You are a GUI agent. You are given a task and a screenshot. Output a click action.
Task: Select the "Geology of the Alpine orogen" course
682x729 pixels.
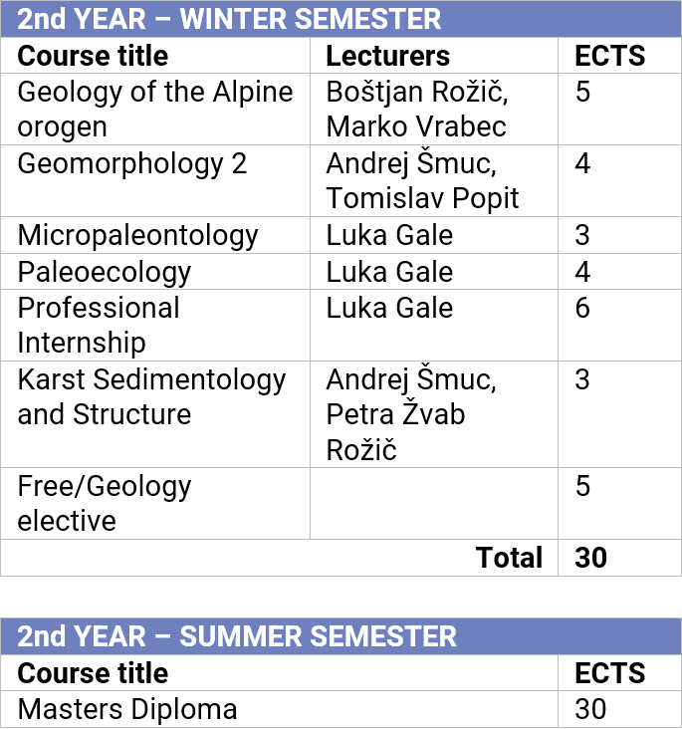pos(155,110)
